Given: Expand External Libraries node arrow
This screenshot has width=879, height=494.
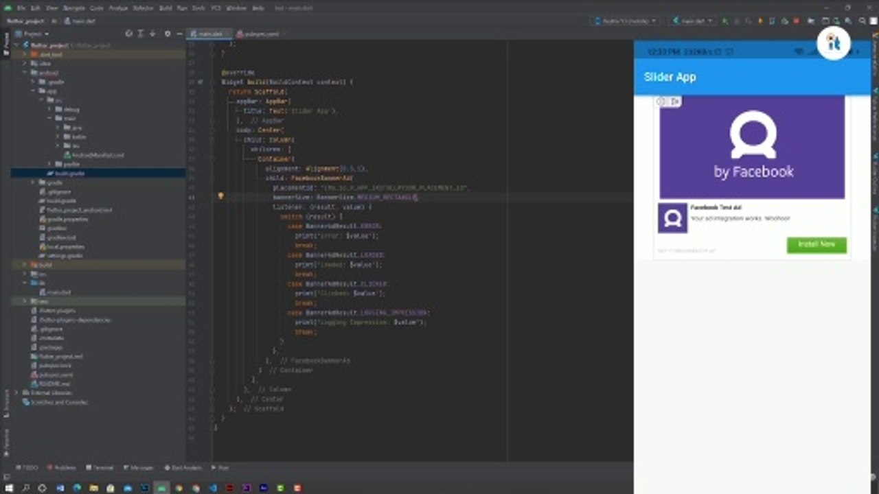Looking at the screenshot, I should [16, 393].
